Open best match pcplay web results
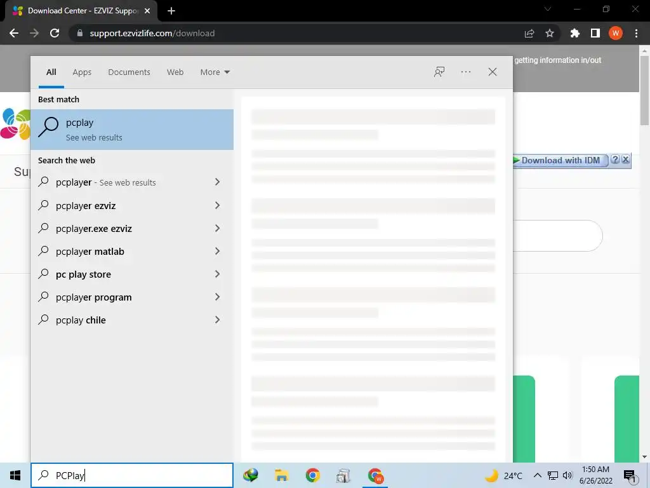Viewport: 650px width, 488px height. point(132,130)
